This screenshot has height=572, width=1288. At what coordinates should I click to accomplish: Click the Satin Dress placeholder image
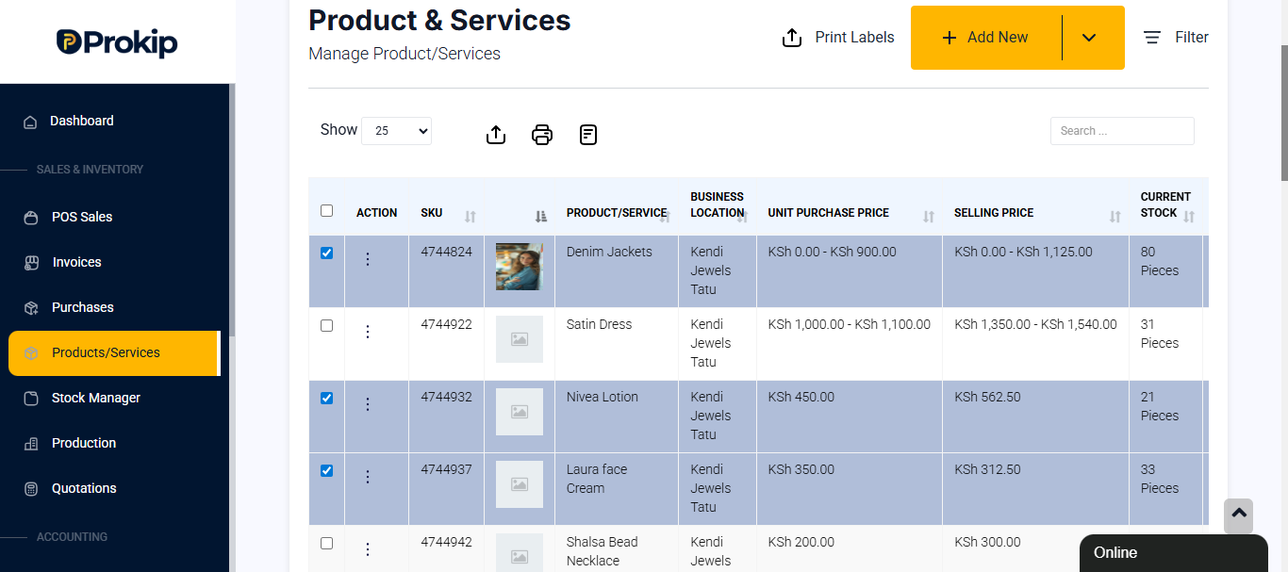click(520, 339)
